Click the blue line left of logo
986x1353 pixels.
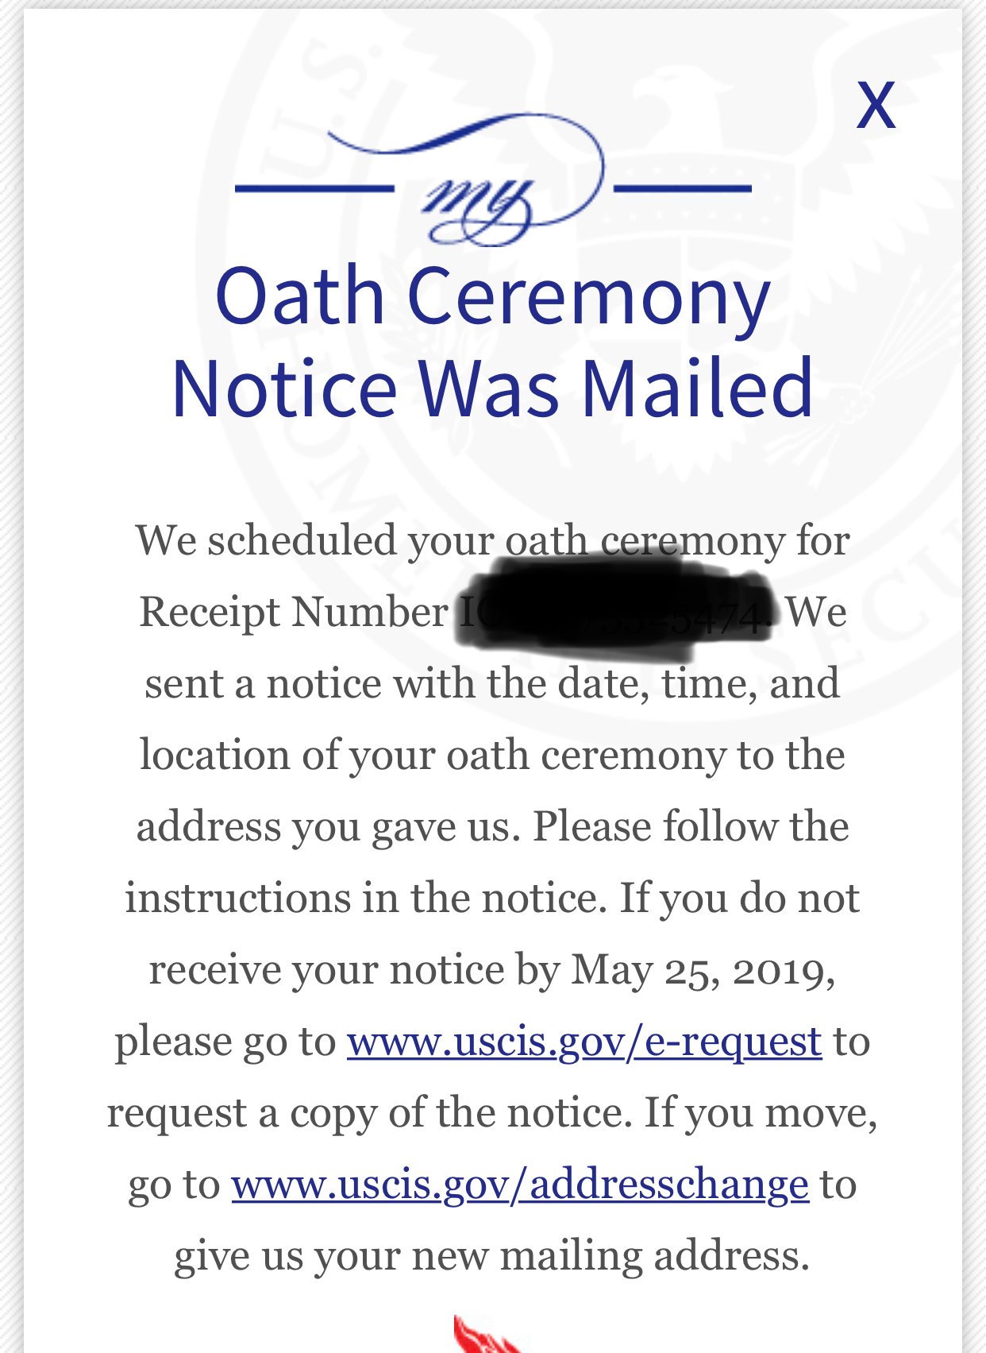tap(314, 188)
